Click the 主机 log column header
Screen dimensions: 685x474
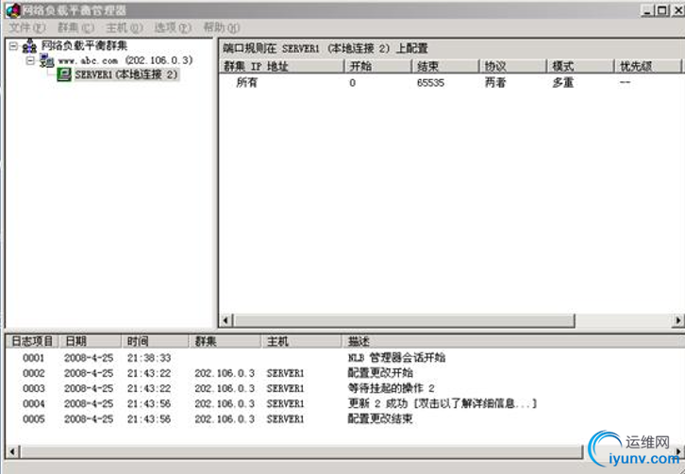301,341
